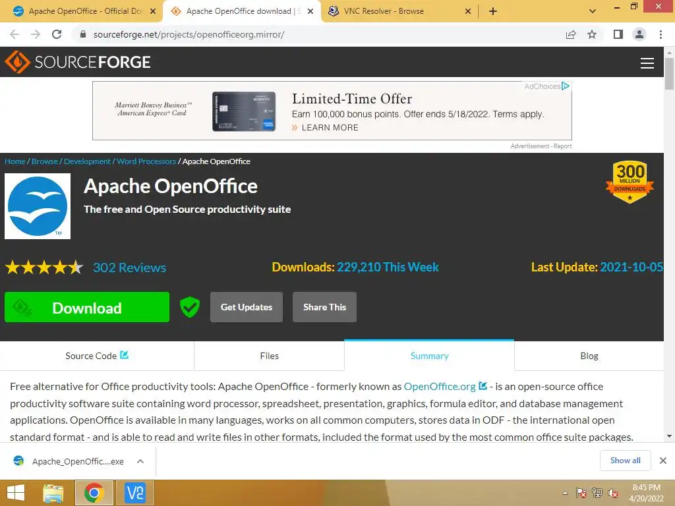Click the address bar URL field
The image size is (675, 506).
(x=318, y=34)
